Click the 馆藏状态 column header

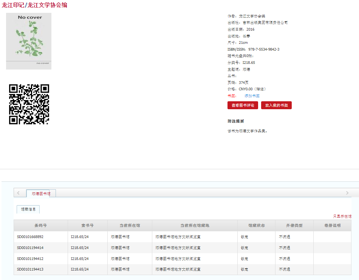click(257, 226)
